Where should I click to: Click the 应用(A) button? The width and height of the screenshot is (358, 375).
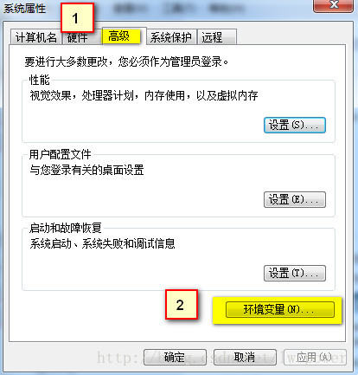(x=315, y=358)
